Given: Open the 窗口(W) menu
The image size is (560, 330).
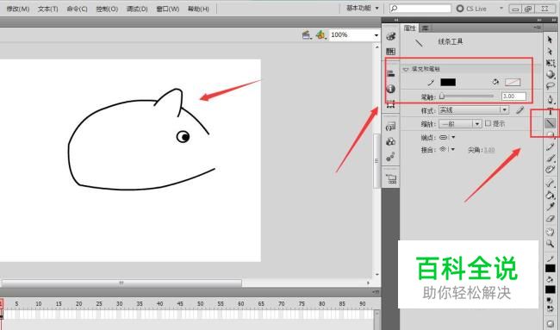Looking at the screenshot, I should pyautogui.click(x=168, y=9).
